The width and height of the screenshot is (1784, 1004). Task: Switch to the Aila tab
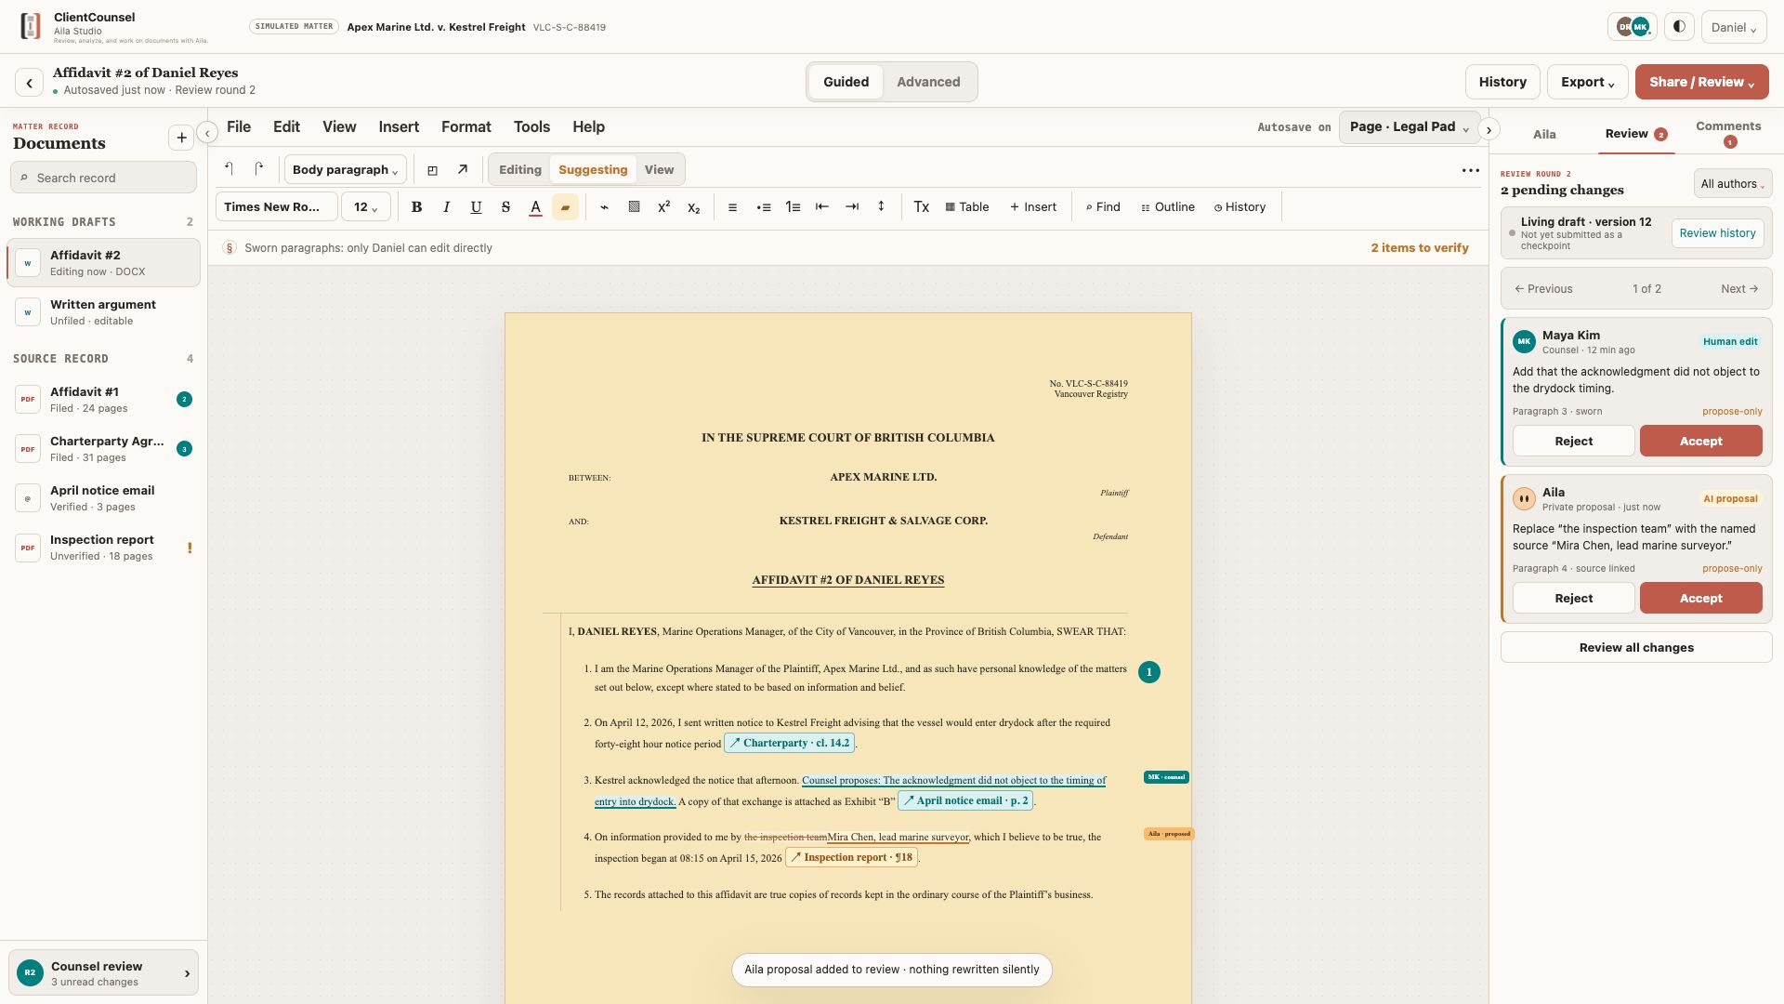click(1544, 134)
